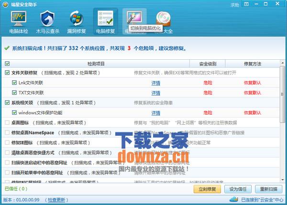The width and height of the screenshot is (287, 205).
Task: Check 扫描开始菜单中的恶意网址 checkbox
Action: 7,172
